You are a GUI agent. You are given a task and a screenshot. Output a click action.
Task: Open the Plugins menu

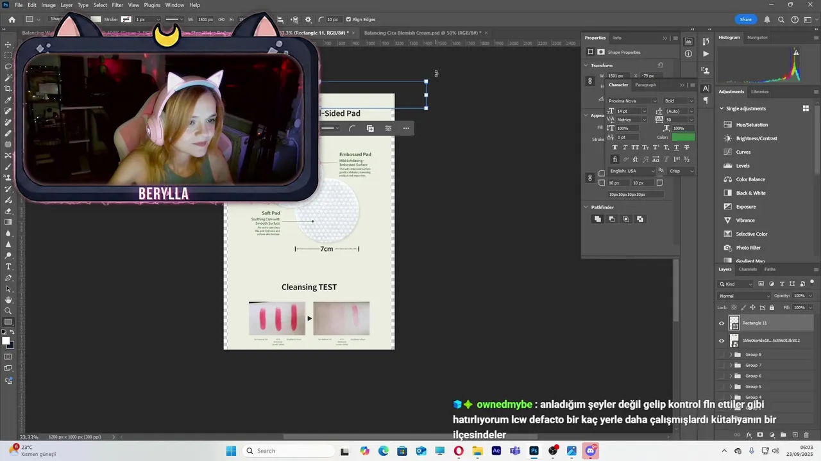point(152,5)
